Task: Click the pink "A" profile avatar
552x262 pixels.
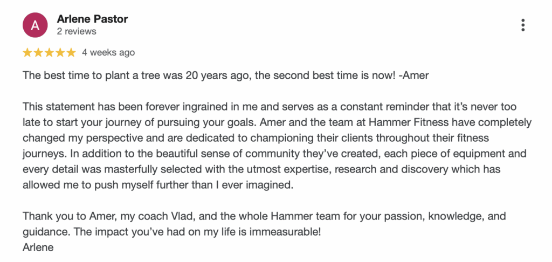Action: coord(35,25)
